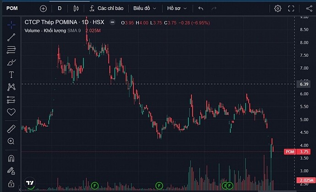Click the heart favorites icon

[x=11, y=112]
